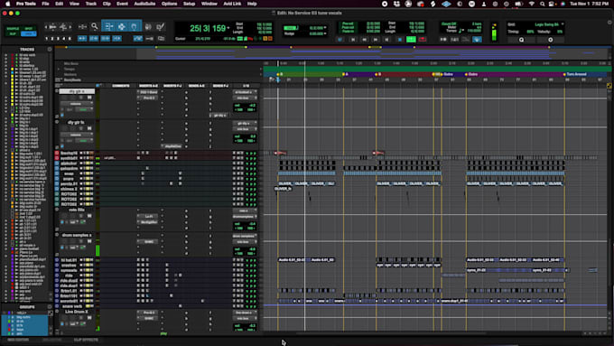Screen dimensions: 614x346
Task: Select the Grabber hand tool
Action: click(134, 26)
